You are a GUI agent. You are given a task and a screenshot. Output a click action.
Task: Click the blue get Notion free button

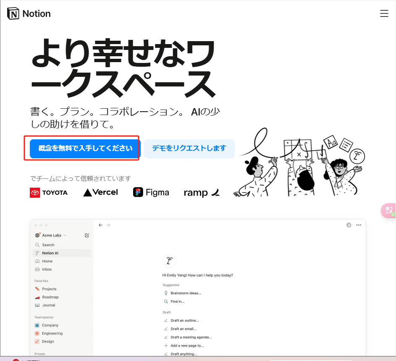tap(84, 149)
